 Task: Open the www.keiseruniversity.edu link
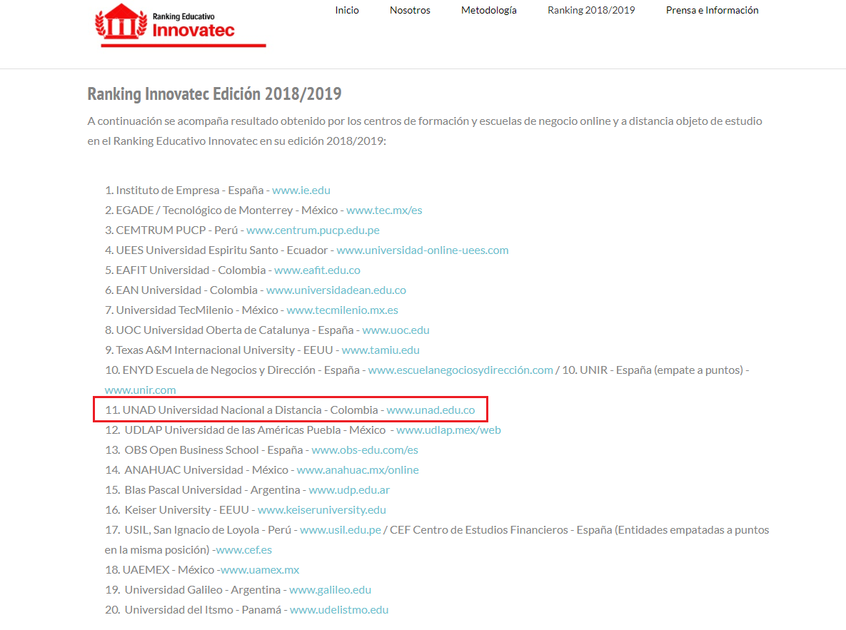(x=321, y=509)
